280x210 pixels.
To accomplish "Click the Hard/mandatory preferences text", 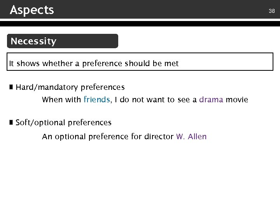I will click(70, 87).
